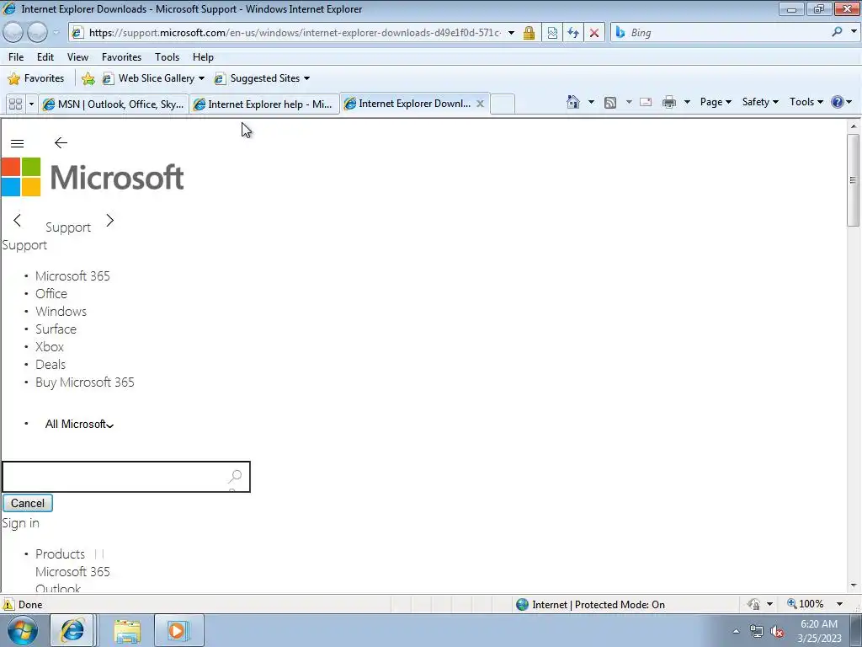This screenshot has height=647, width=862.
Task: Click the Refresh page icon
Action: (572, 33)
